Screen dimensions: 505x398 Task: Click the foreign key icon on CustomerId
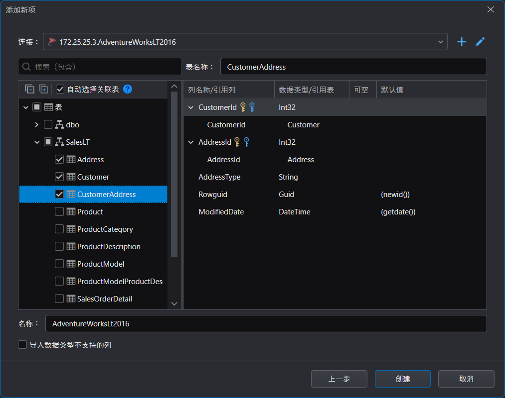click(252, 107)
